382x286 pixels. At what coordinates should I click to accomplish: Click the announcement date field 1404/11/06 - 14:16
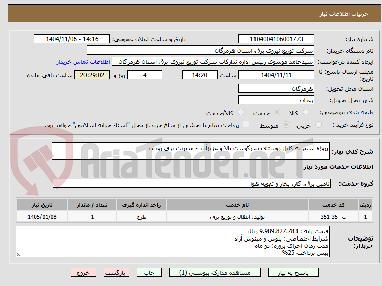click(72, 39)
